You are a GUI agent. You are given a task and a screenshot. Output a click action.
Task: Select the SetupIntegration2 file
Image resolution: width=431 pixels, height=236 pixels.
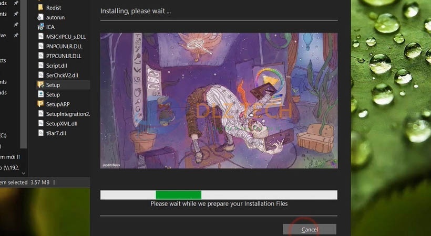pos(67,114)
